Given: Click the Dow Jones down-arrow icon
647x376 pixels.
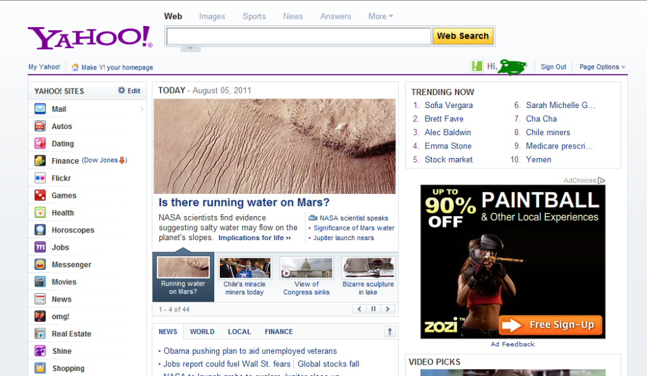Looking at the screenshot, I should point(122,161).
